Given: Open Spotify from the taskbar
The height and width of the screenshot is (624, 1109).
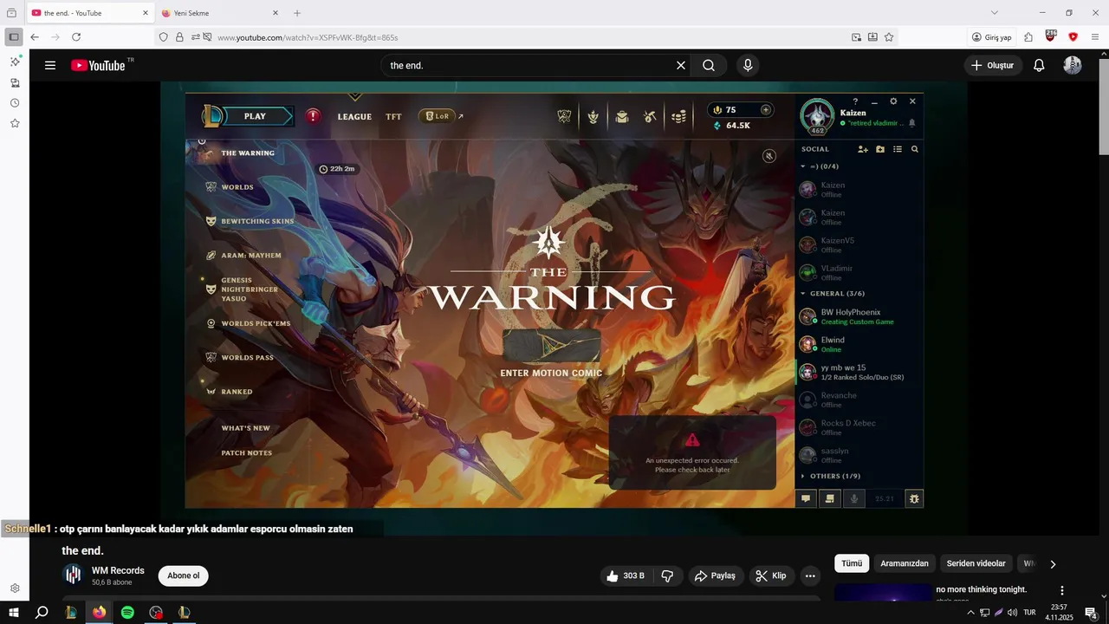Looking at the screenshot, I should pyautogui.click(x=127, y=612).
